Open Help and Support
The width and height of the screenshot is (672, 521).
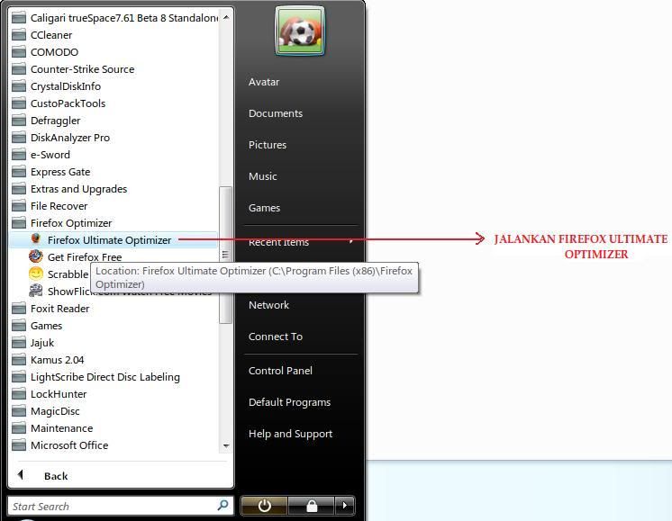click(291, 434)
